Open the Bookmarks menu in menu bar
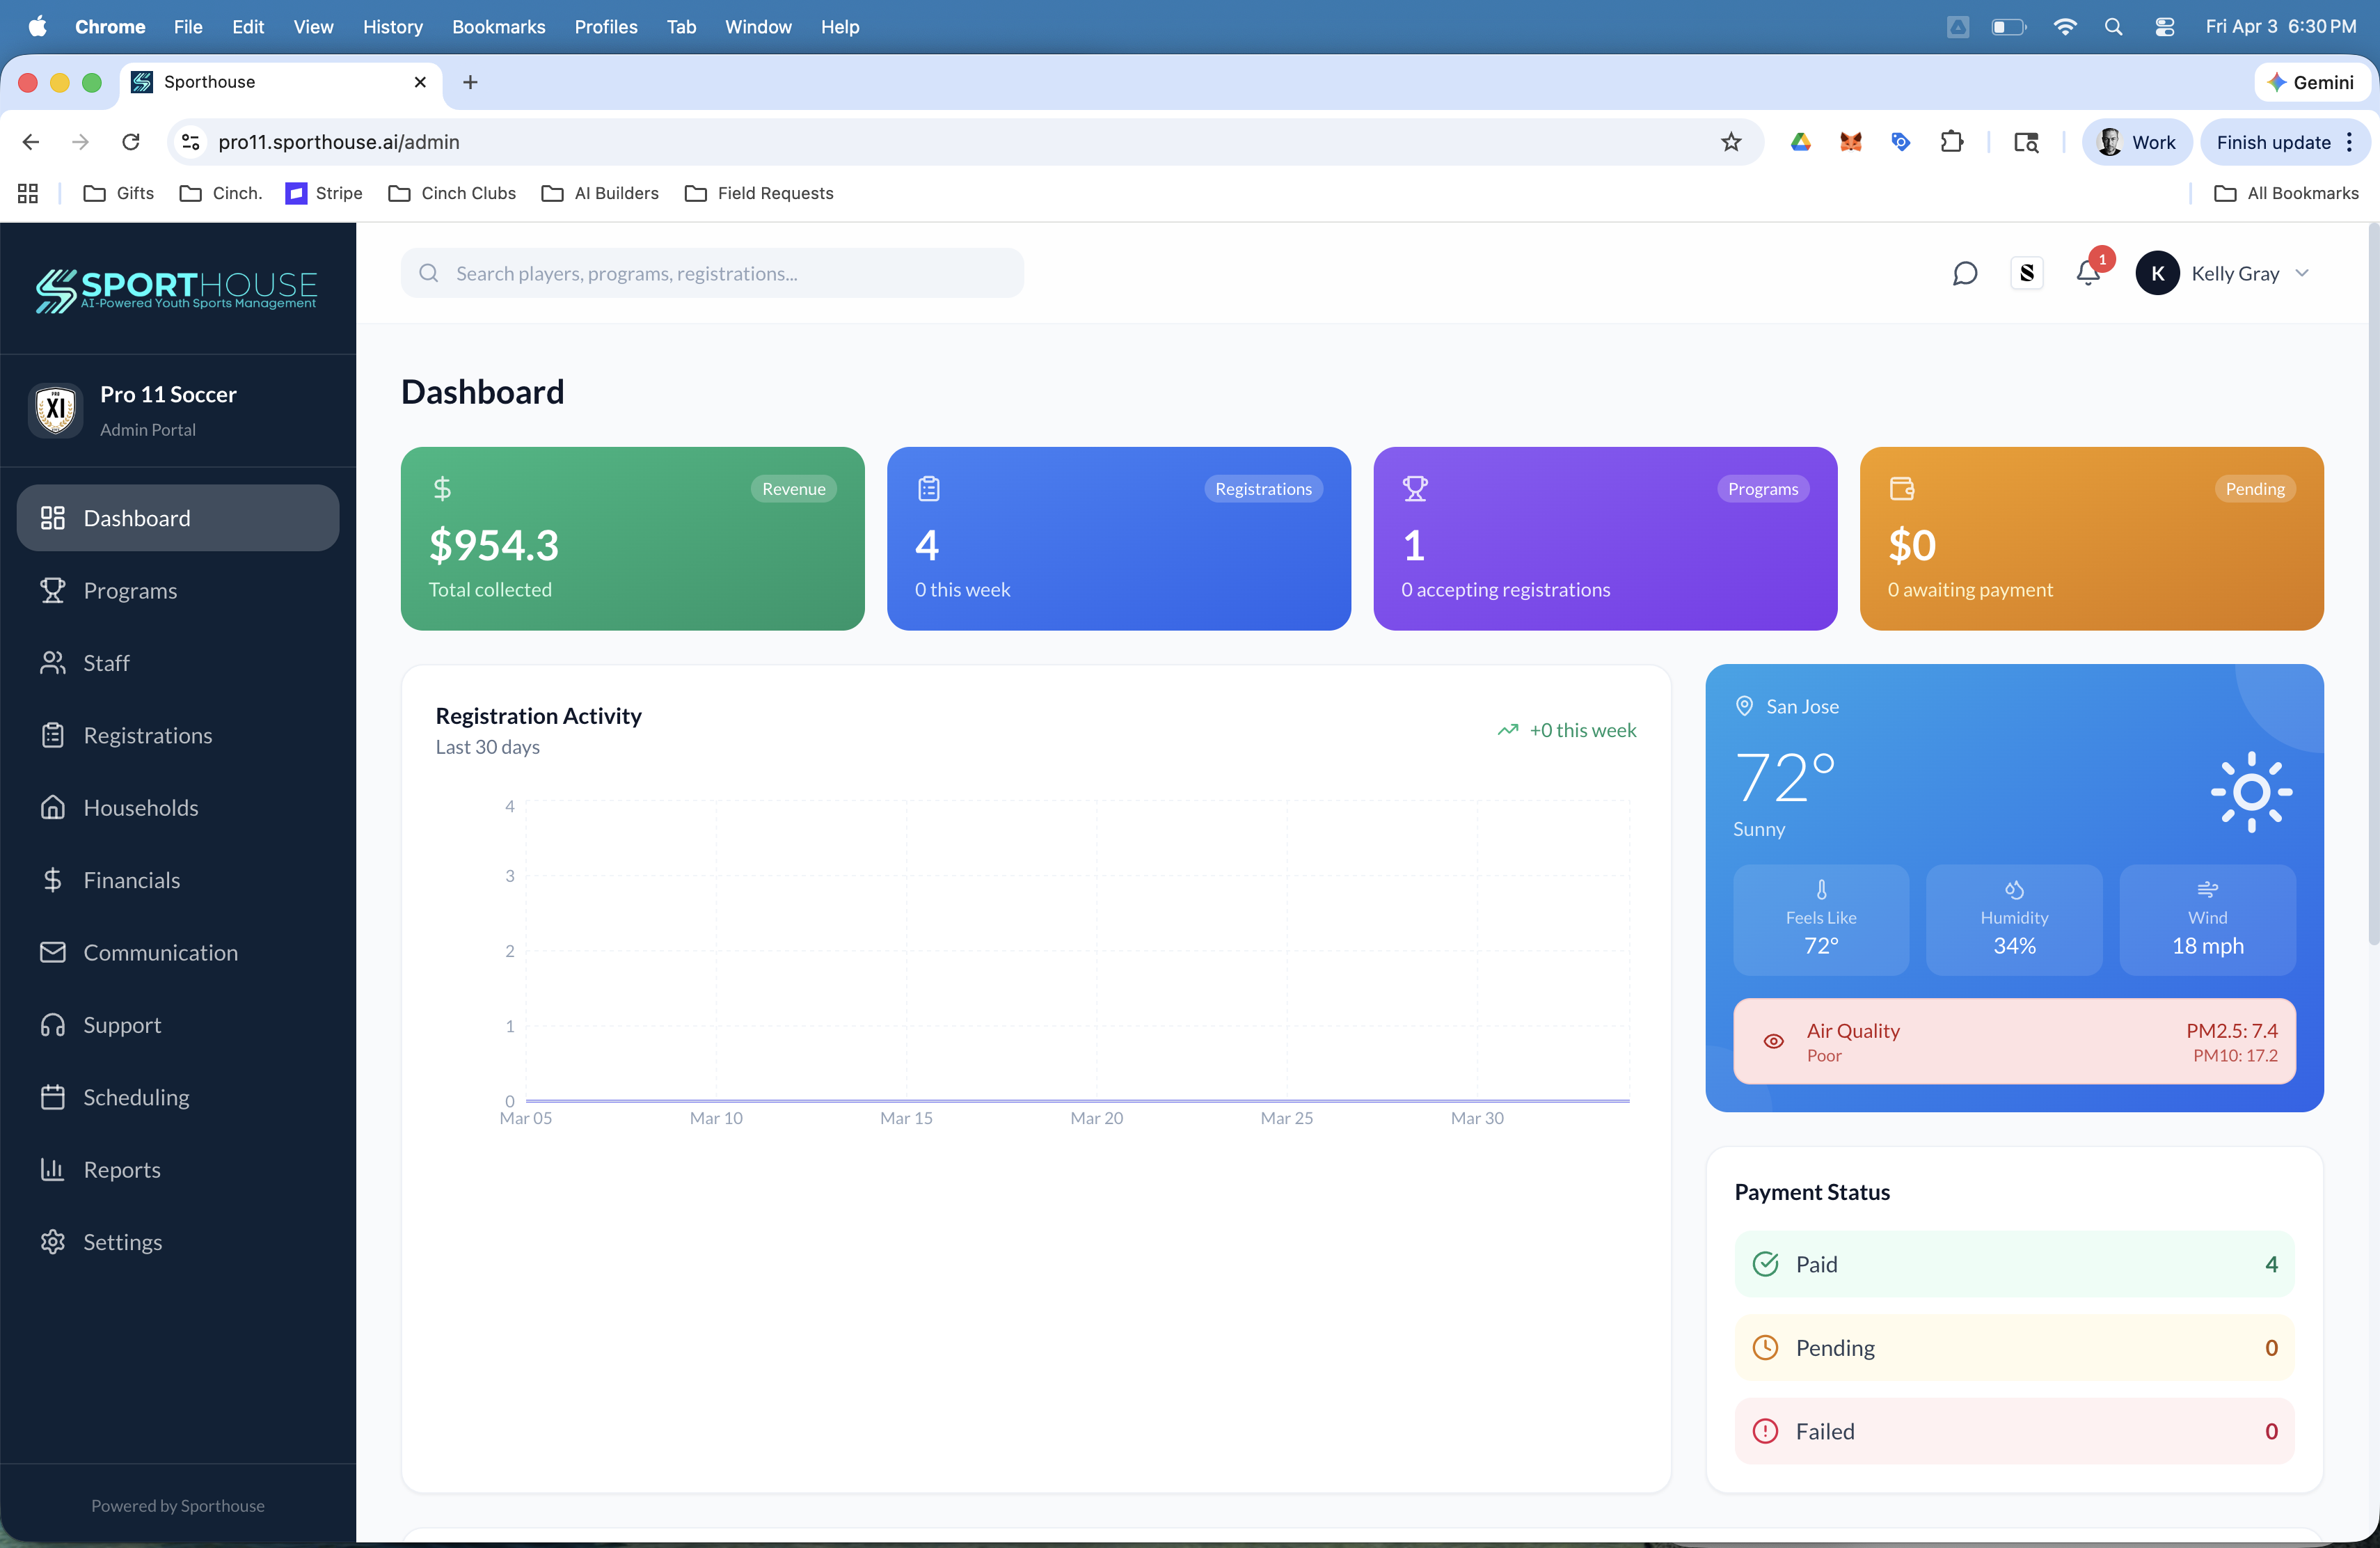The image size is (2380, 1548). [x=498, y=27]
